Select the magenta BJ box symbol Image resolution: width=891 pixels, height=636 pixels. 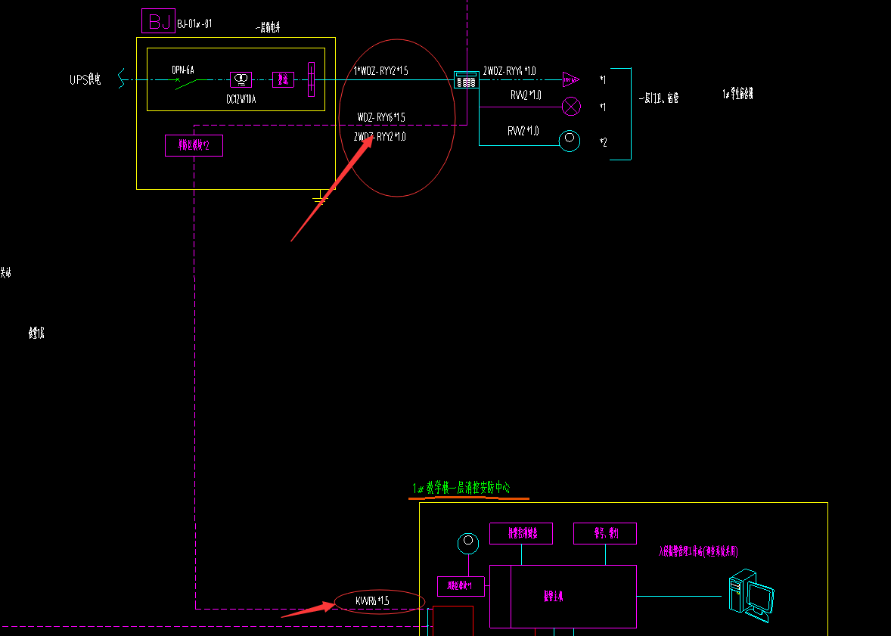[x=159, y=21]
